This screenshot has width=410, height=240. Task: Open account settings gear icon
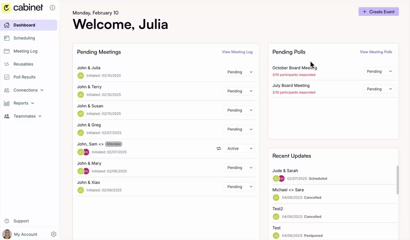pyautogui.click(x=53, y=234)
